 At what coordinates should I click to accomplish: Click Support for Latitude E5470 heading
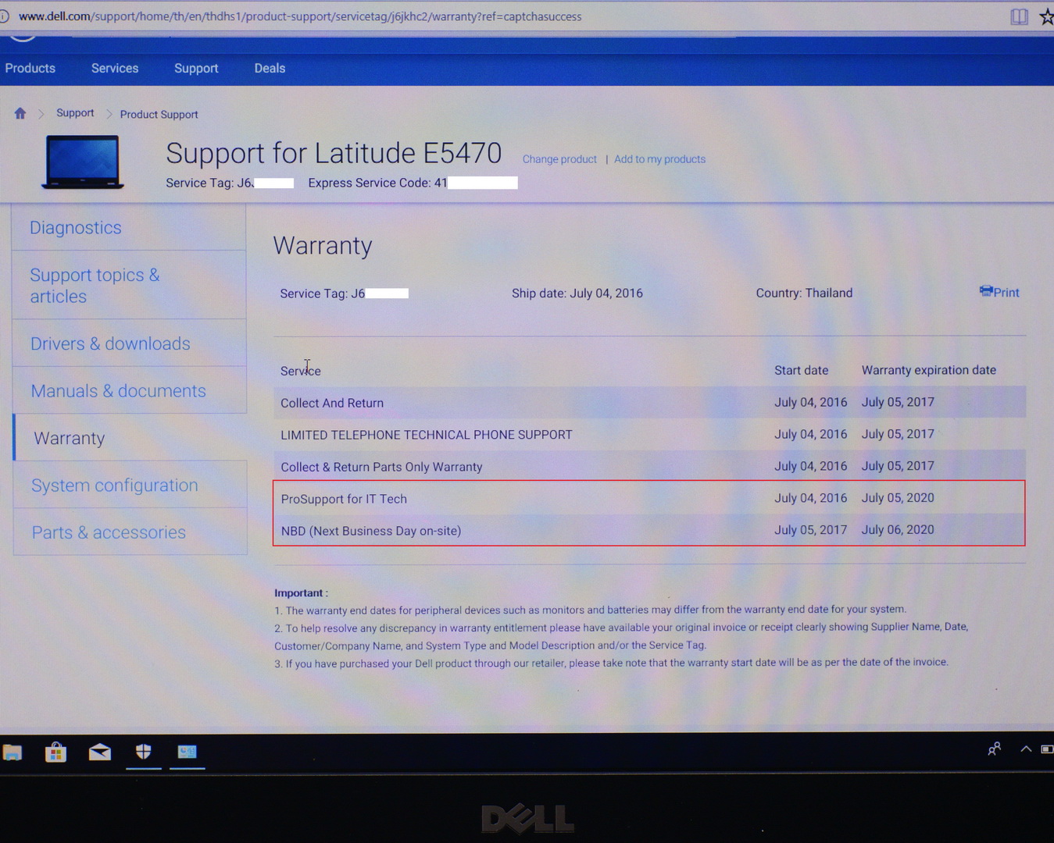(x=334, y=153)
